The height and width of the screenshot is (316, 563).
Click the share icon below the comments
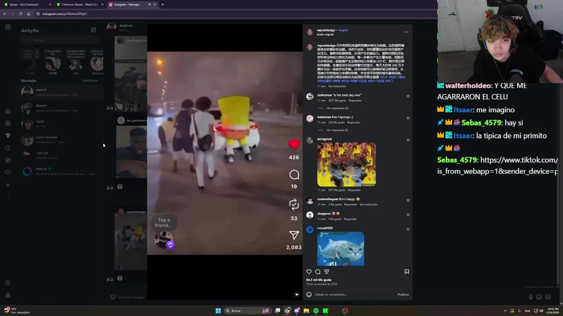326,272
